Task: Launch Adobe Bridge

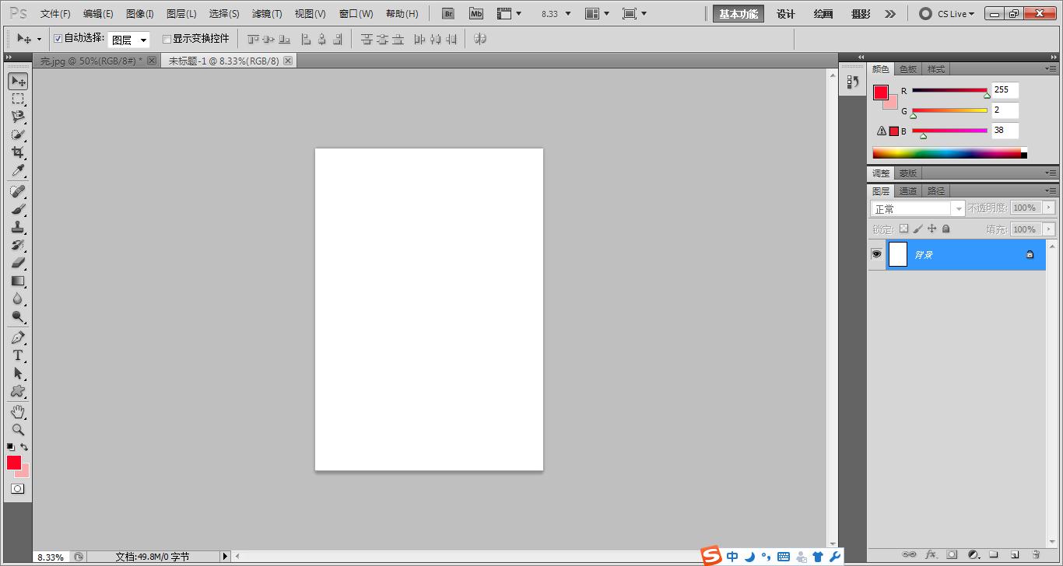Action: click(448, 13)
